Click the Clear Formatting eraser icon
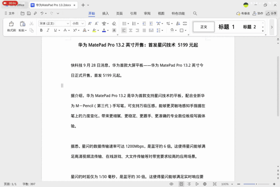 click(114, 24)
